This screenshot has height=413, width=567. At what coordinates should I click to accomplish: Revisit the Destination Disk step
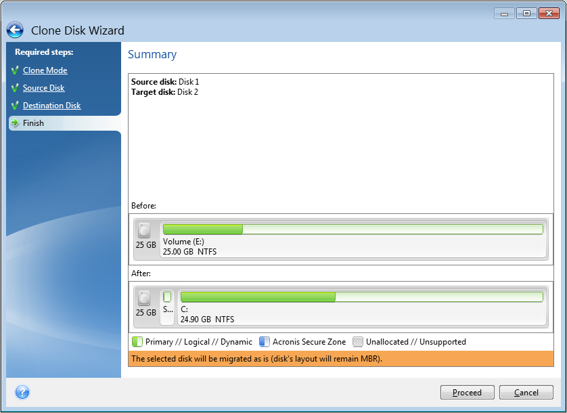tap(51, 106)
